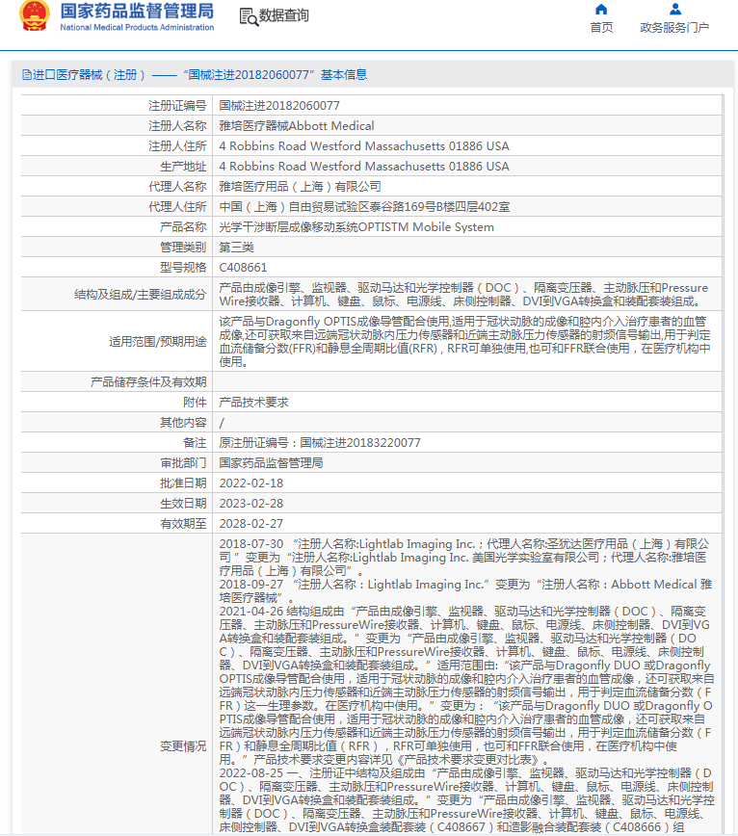The height and width of the screenshot is (836, 738).
Task: Click the 产品技术要求 attachment value
Action: [x=253, y=403]
